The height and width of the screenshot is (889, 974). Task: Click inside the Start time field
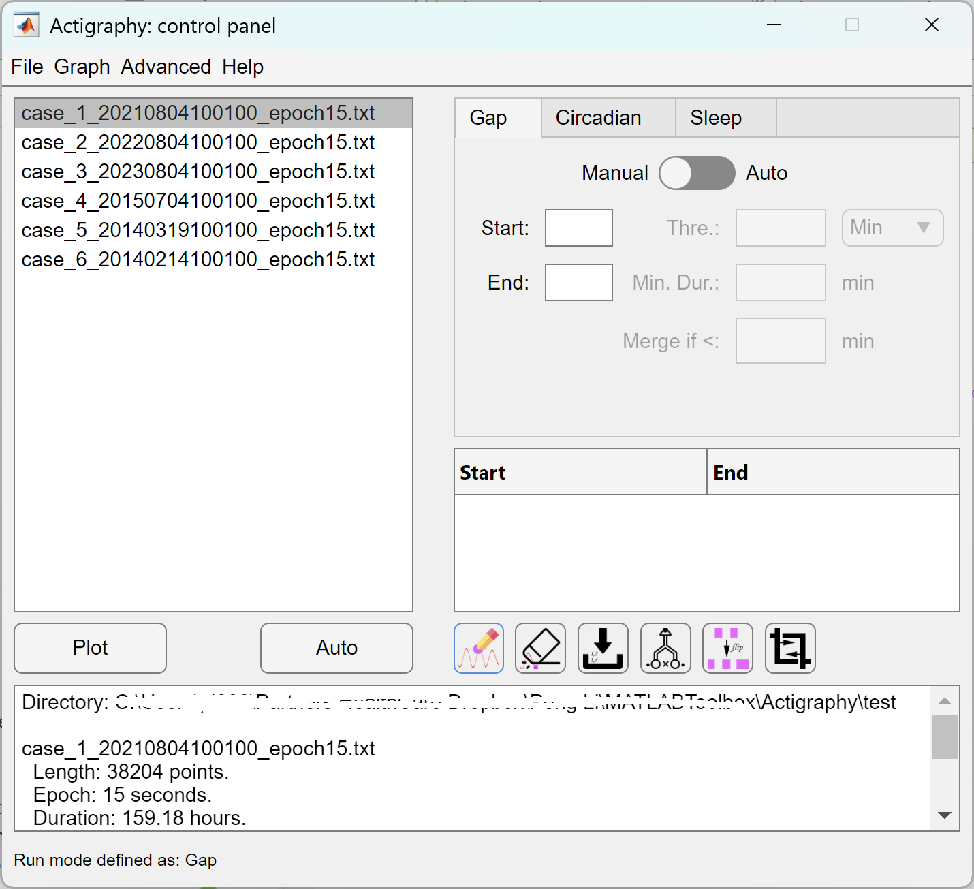tap(578, 228)
